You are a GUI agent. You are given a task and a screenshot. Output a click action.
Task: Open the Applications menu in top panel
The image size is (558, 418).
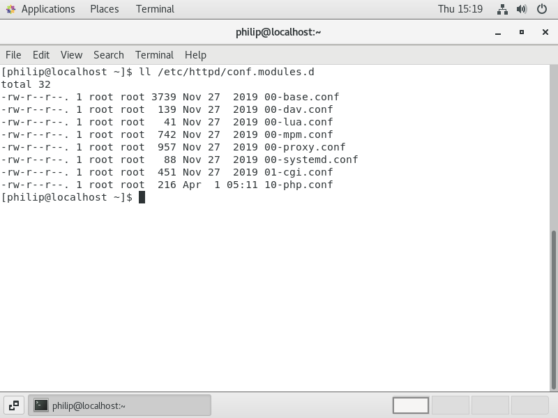point(48,9)
